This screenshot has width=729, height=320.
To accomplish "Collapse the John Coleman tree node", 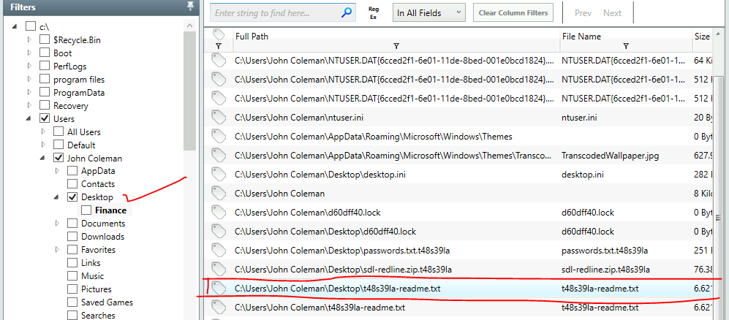I will coord(43,158).
